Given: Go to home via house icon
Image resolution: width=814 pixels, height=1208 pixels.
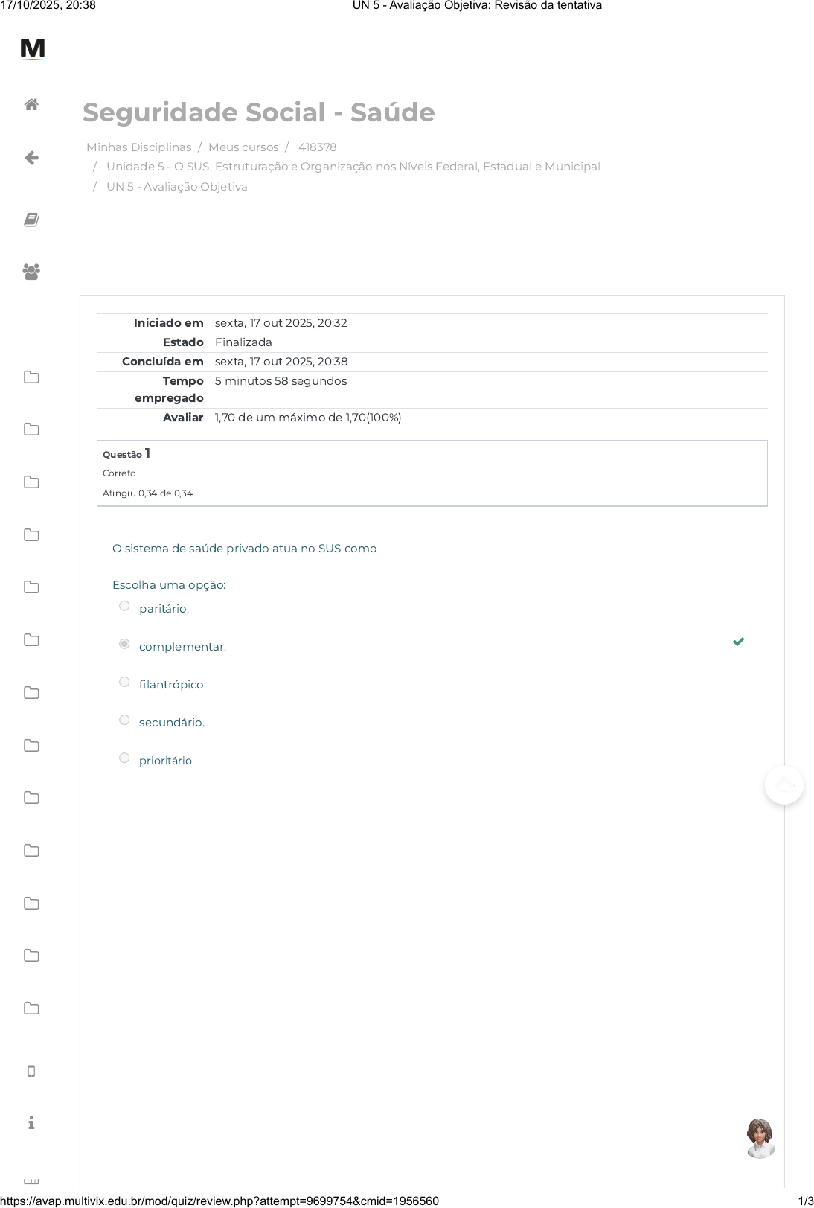Looking at the screenshot, I should (x=31, y=105).
